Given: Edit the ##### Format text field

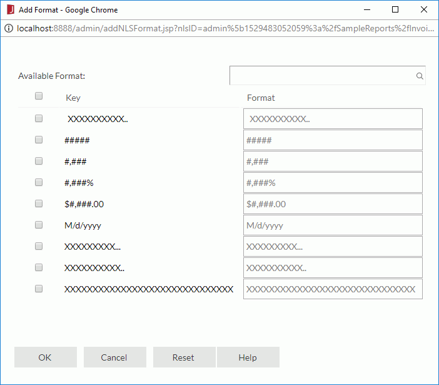Looking at the screenshot, I should [333, 140].
